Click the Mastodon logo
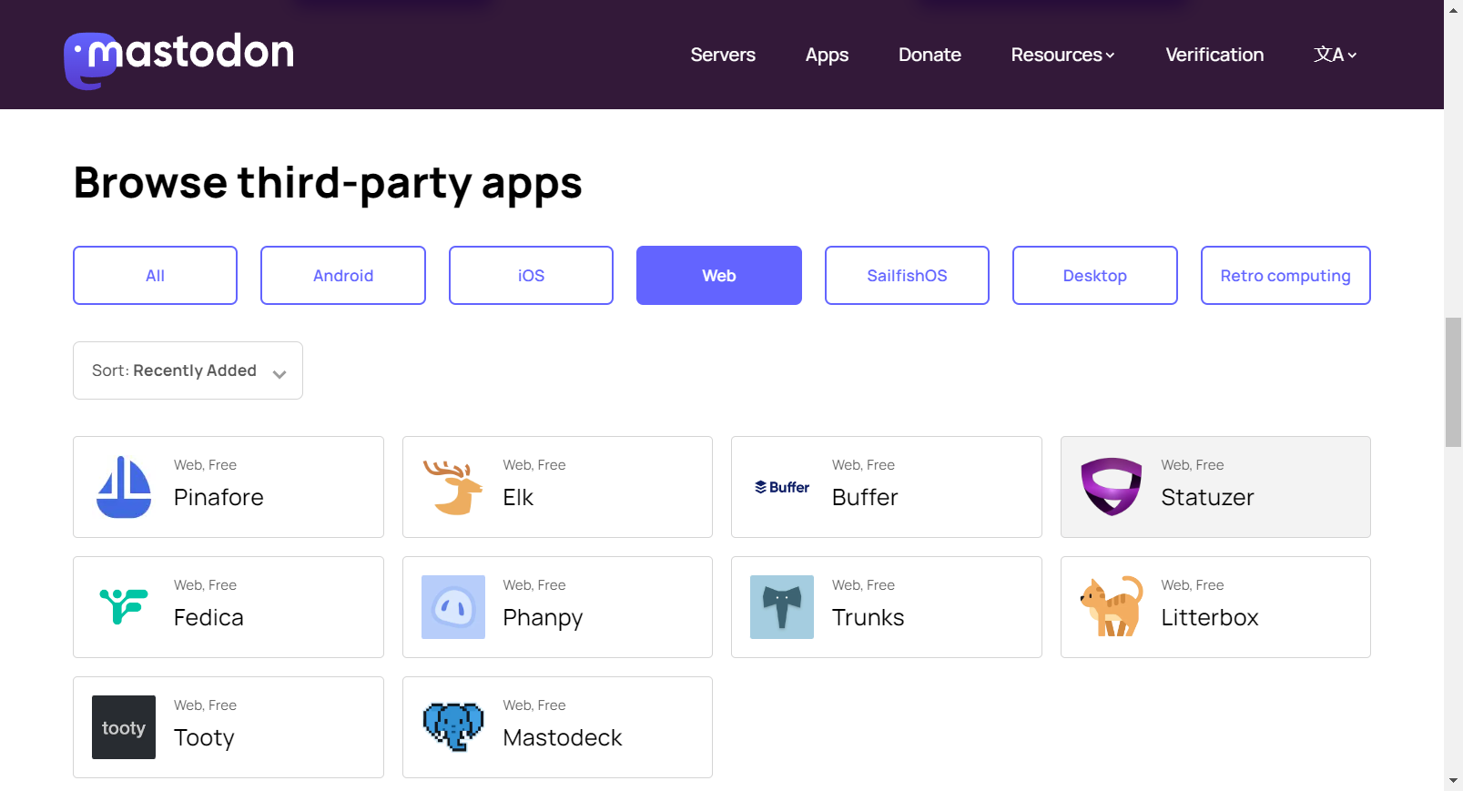 (x=179, y=60)
